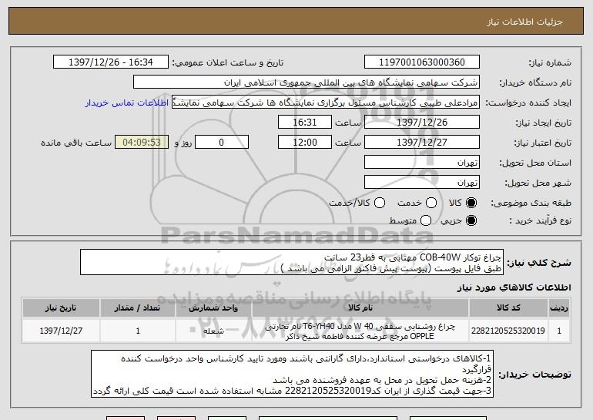Select the متوسط purchase type radio

pos(426,220)
